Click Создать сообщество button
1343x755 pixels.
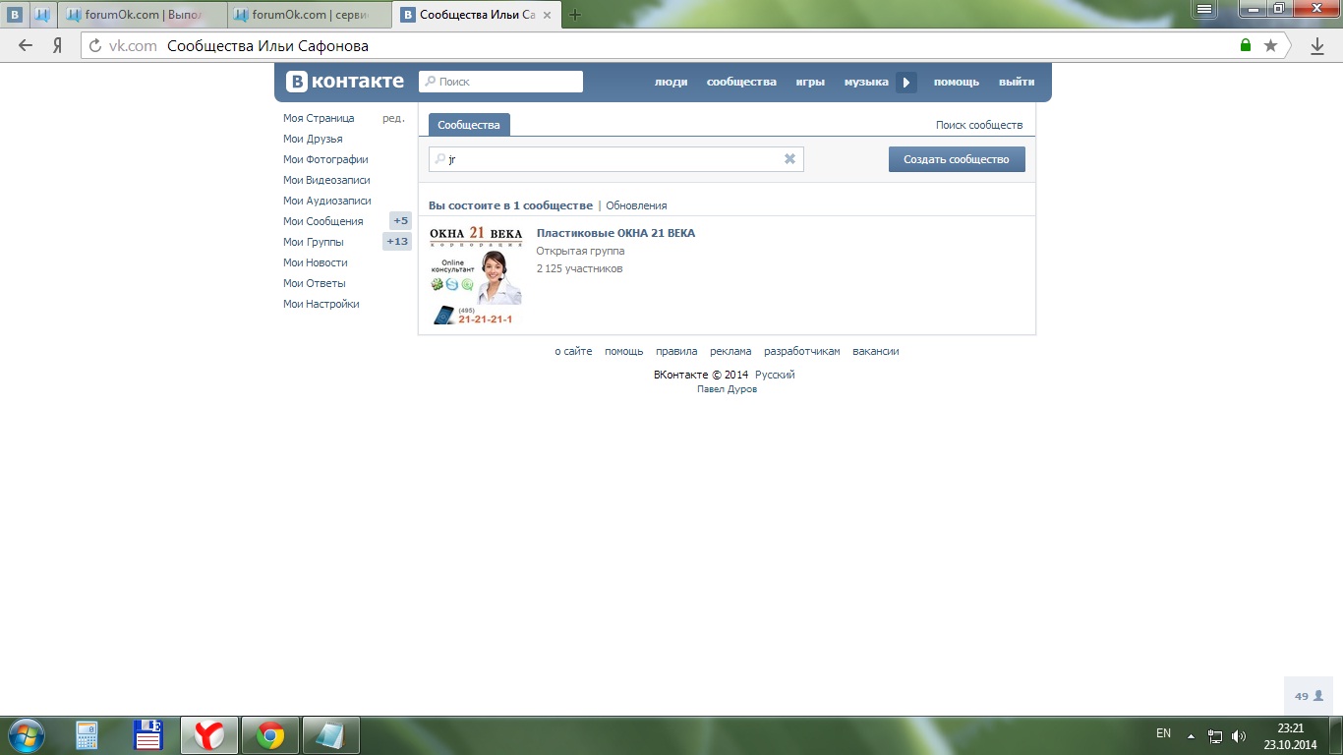(x=957, y=159)
